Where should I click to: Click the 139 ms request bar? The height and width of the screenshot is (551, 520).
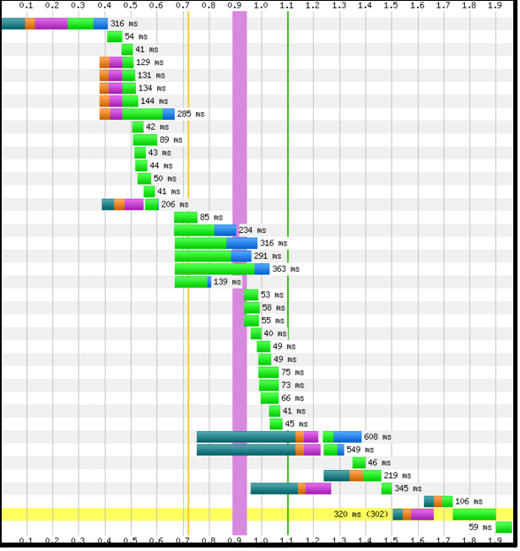(192, 282)
